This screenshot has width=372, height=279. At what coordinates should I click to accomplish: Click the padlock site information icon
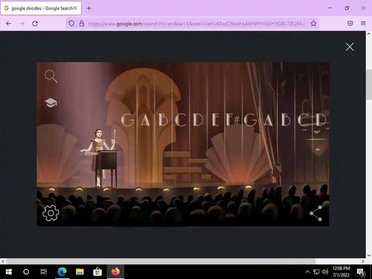click(x=82, y=23)
